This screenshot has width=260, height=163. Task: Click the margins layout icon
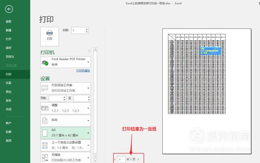click(x=45, y=145)
